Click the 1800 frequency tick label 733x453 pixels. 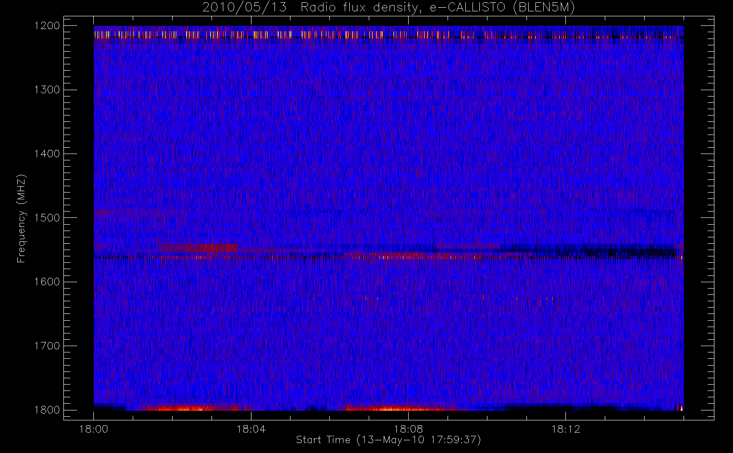pos(47,410)
